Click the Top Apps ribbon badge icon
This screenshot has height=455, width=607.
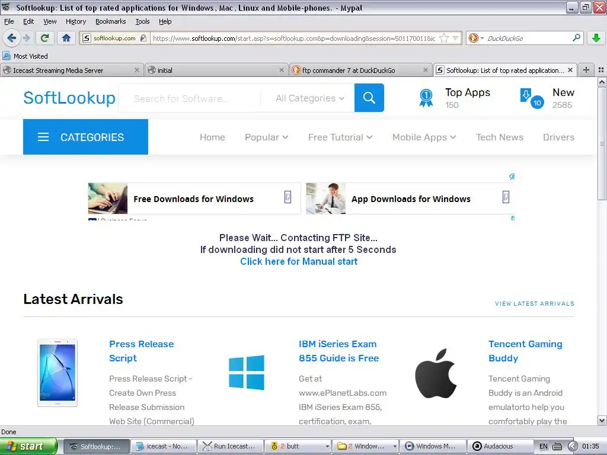point(426,98)
